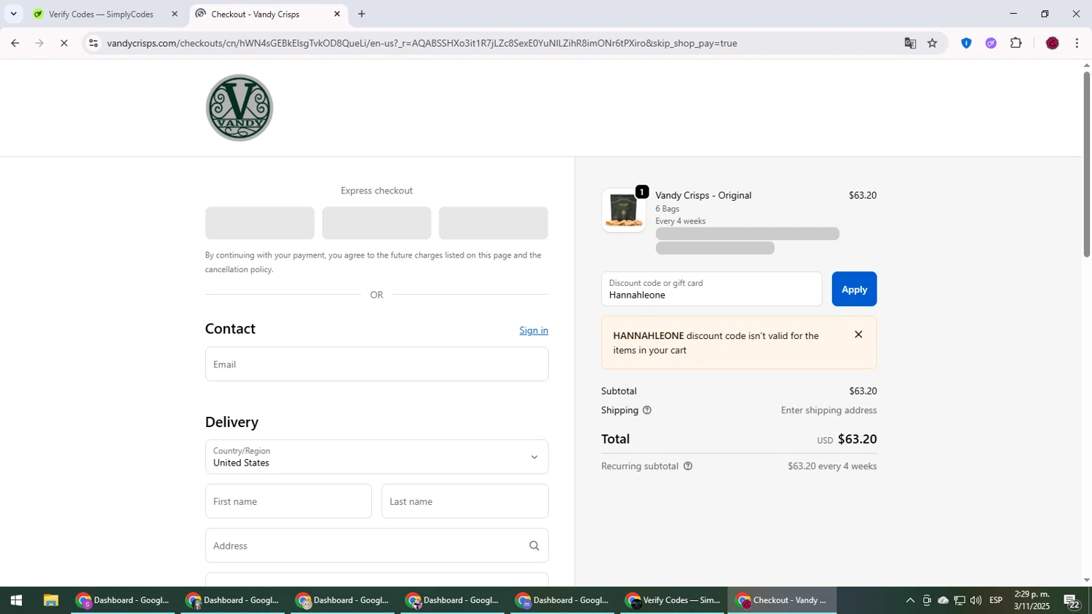Open Chrome three-dot menu
Screen dimensions: 1092x614
tap(1077, 44)
